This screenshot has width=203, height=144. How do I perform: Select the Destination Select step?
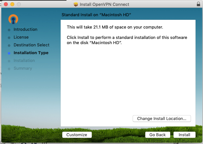tap(31, 45)
